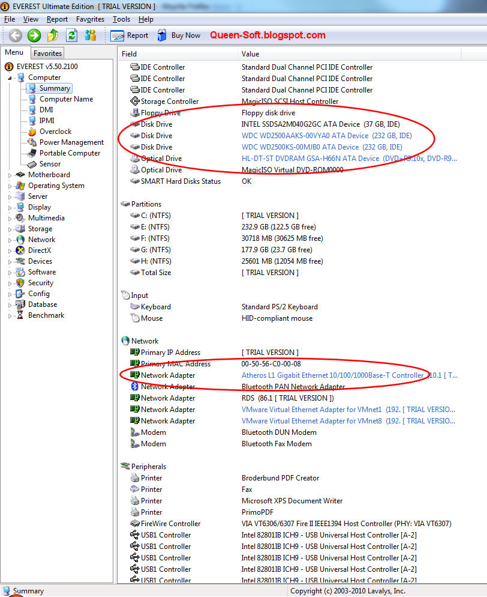Image resolution: width=487 pixels, height=597 pixels.
Task: Select Computer Name tree item
Action: point(66,99)
